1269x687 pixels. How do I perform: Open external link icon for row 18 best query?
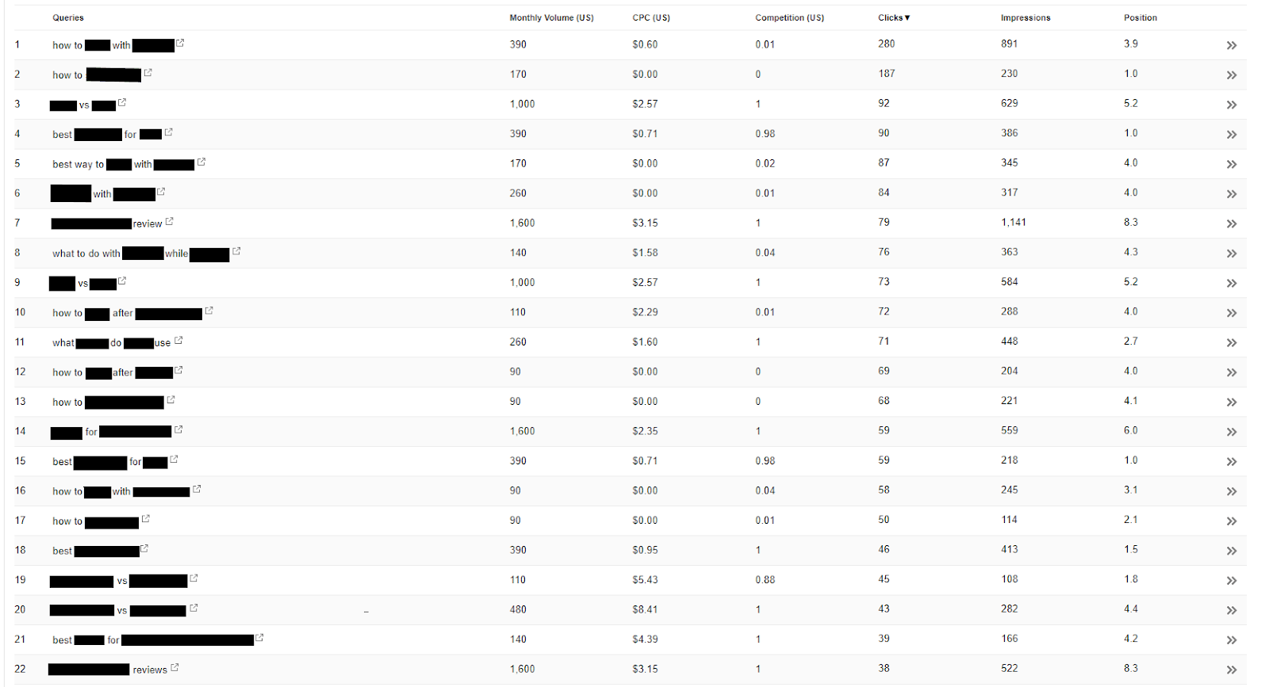[x=144, y=548]
